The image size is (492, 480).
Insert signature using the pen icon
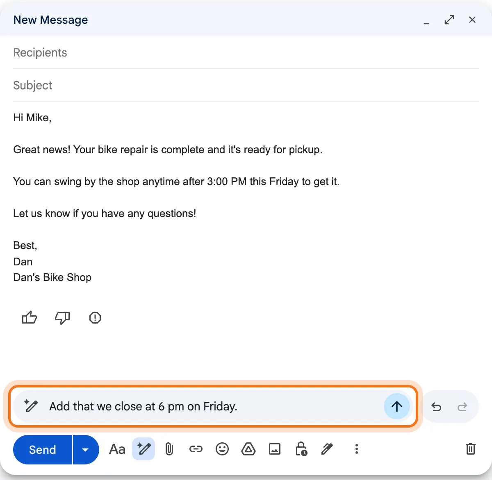327,449
